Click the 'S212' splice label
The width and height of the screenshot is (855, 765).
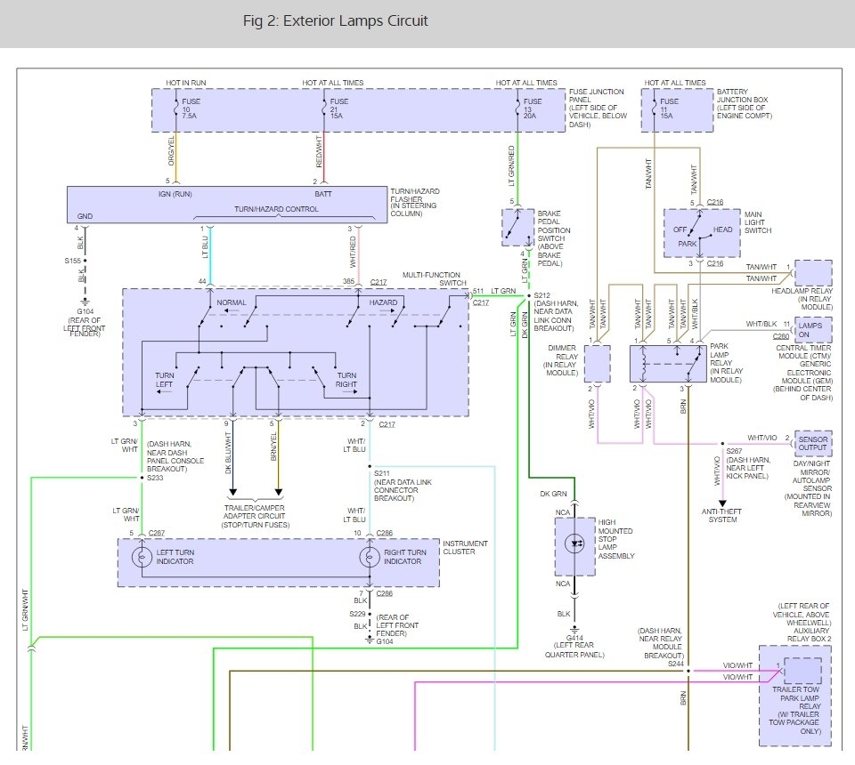[x=542, y=295]
